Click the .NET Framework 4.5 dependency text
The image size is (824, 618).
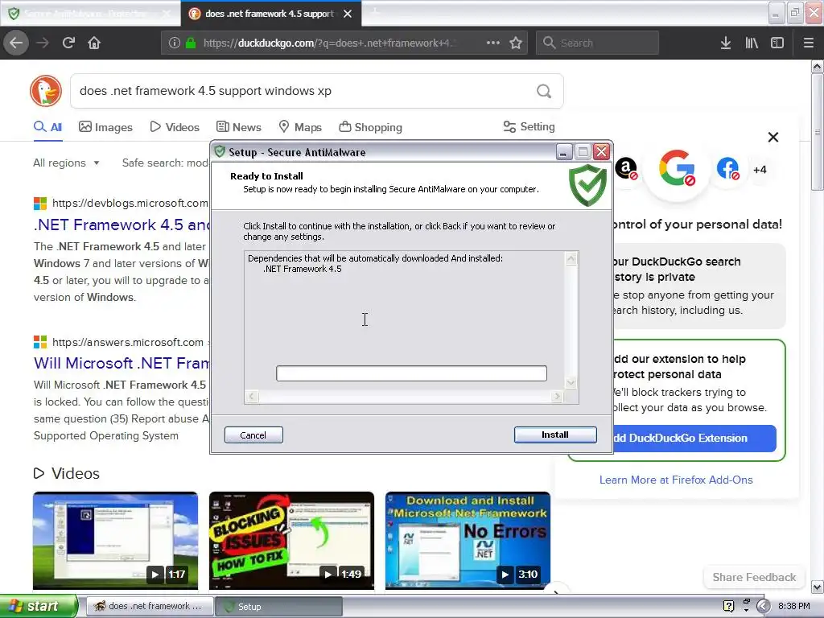click(x=303, y=269)
